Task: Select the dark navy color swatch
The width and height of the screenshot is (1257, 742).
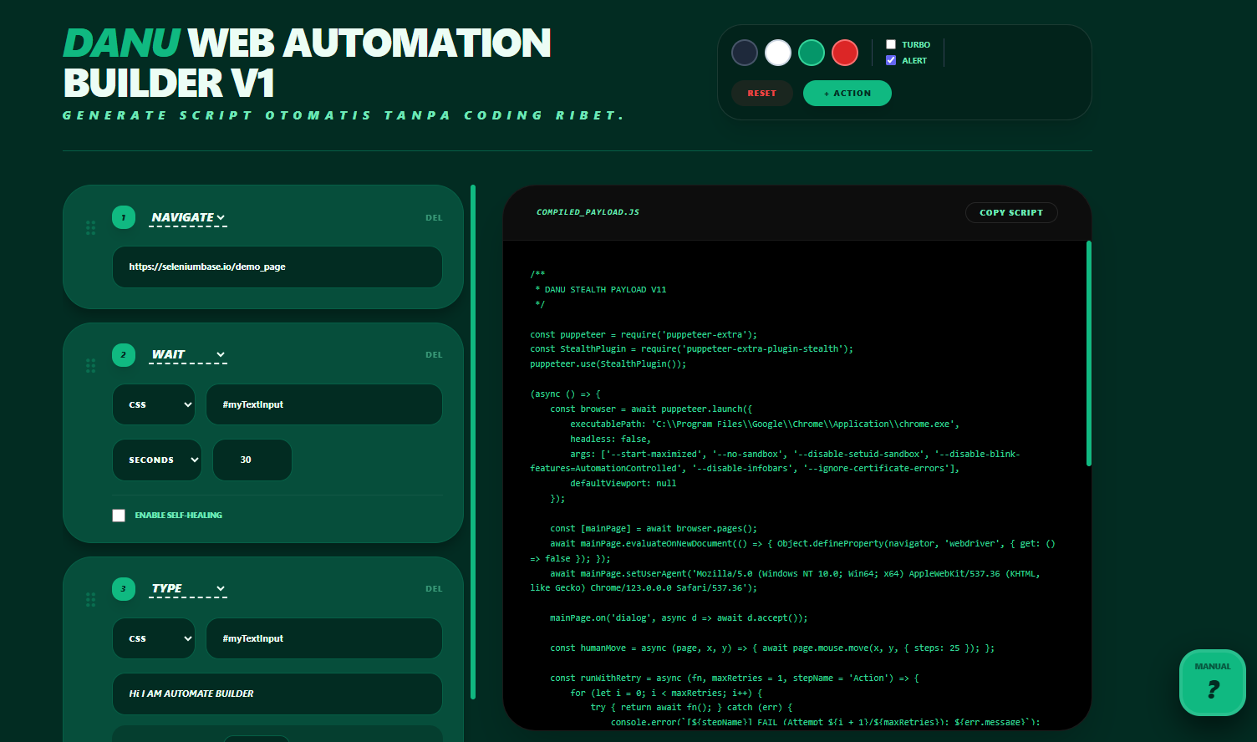Action: pos(745,53)
